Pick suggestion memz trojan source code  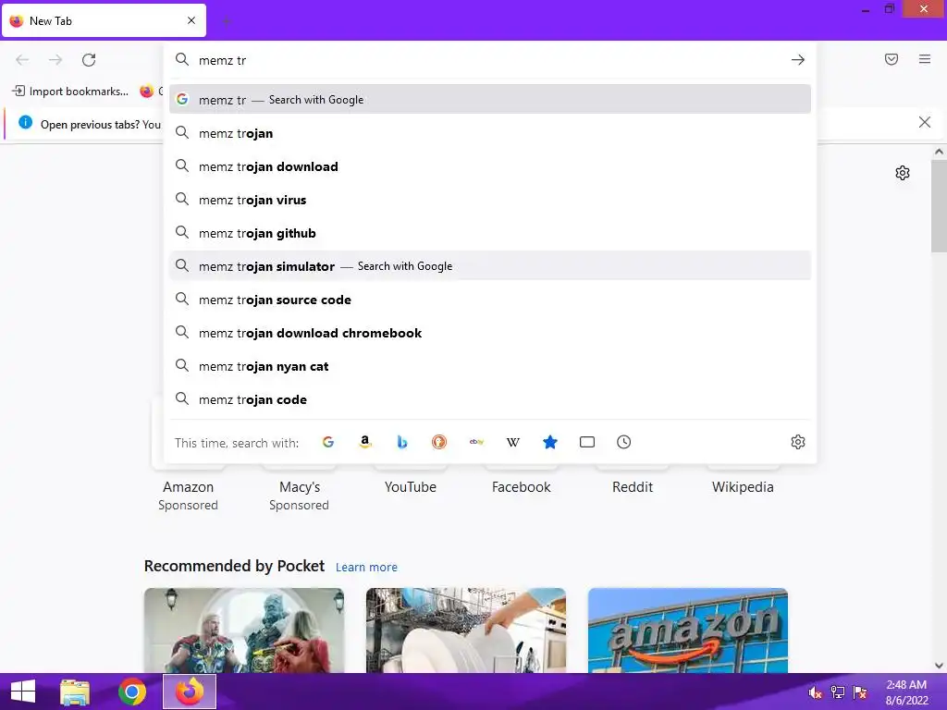click(490, 300)
